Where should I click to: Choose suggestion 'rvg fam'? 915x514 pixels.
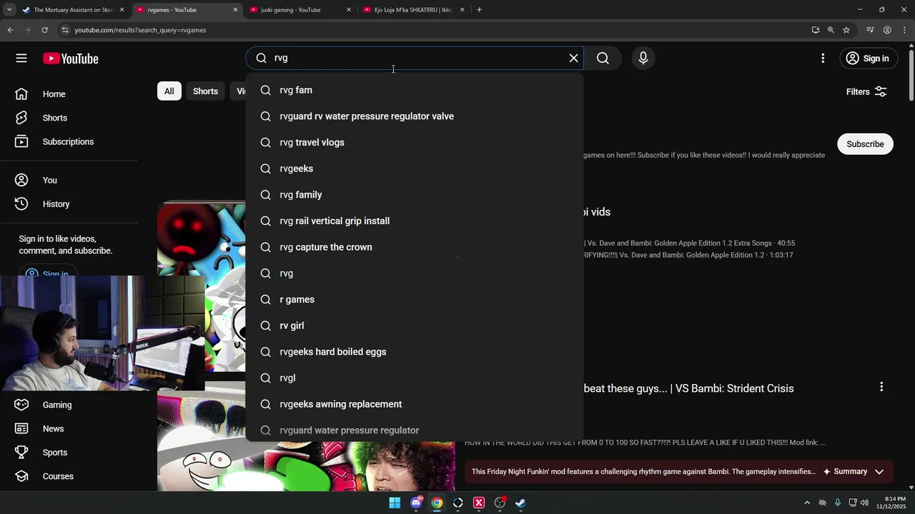[x=415, y=90]
